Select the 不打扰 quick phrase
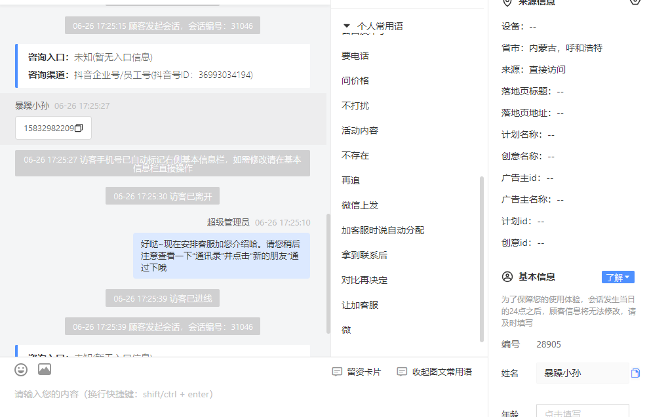This screenshot has height=417, width=649. point(355,106)
